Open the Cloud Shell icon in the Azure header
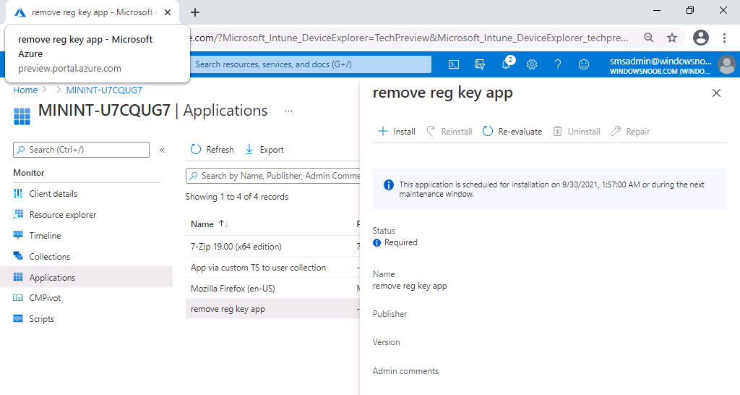The height and width of the screenshot is (395, 740). [x=454, y=64]
